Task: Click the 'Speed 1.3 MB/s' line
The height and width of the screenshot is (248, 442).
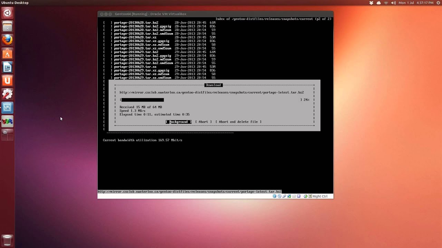Action: pyautogui.click(x=132, y=111)
